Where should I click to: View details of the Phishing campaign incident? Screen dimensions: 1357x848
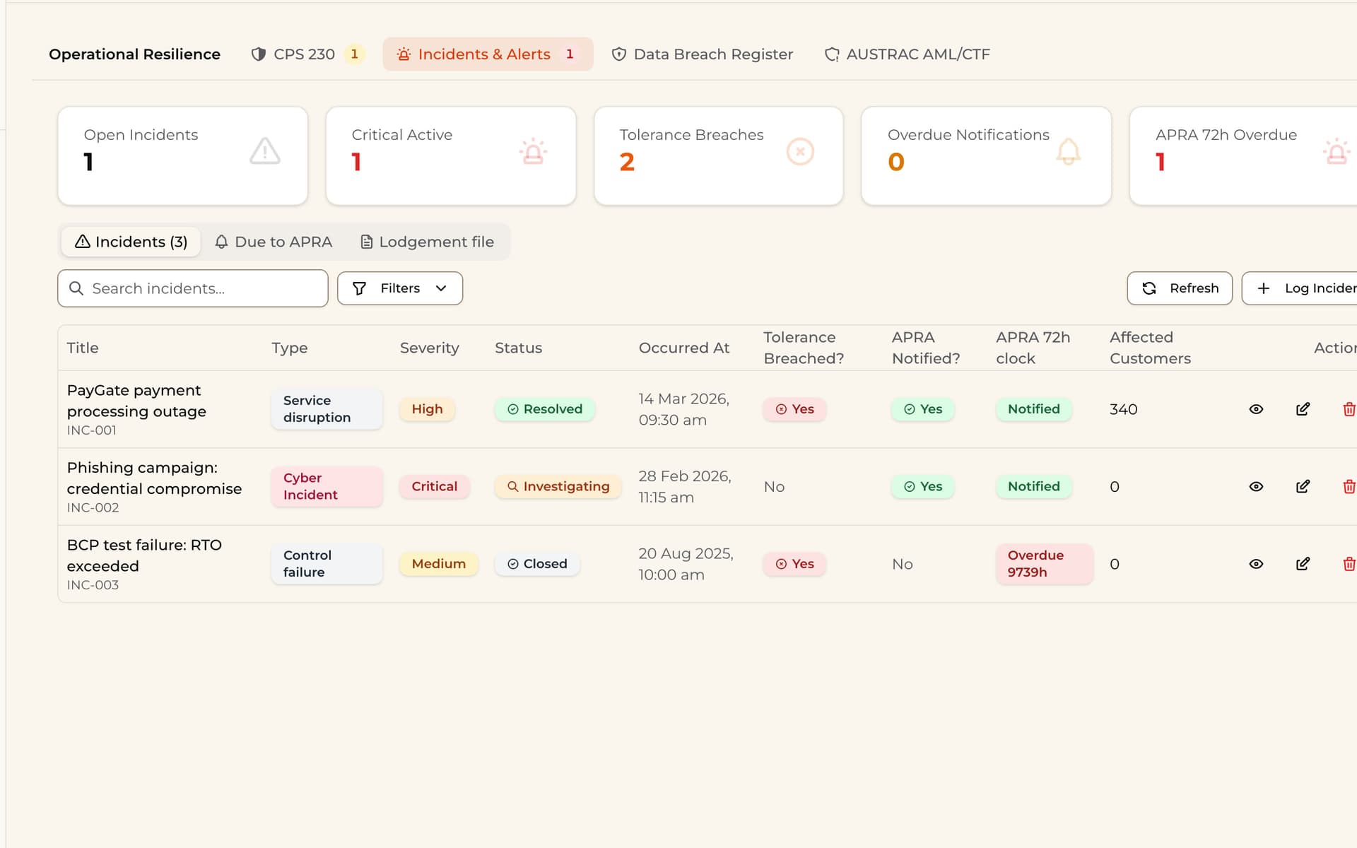tap(1256, 486)
